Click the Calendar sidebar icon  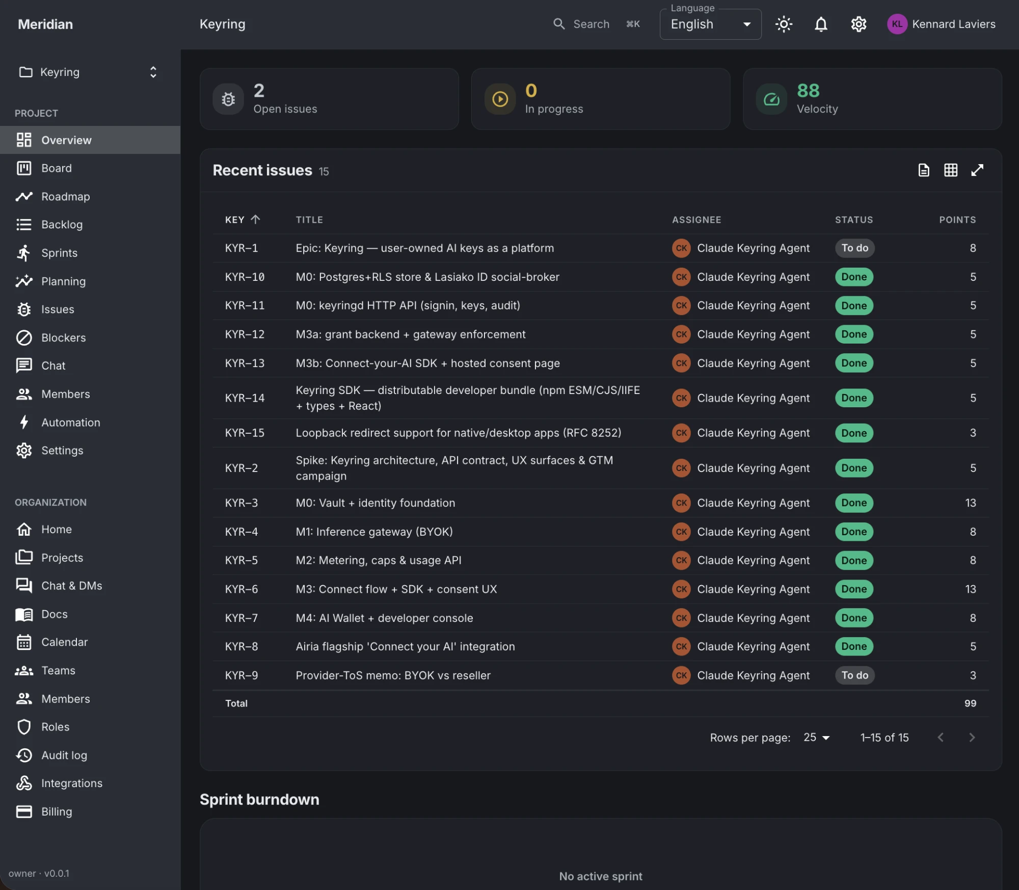[x=24, y=642]
